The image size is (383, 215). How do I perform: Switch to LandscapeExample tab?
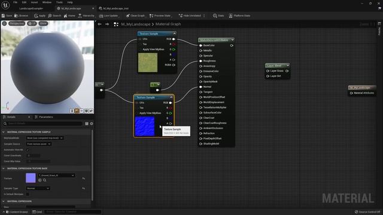[31, 8]
